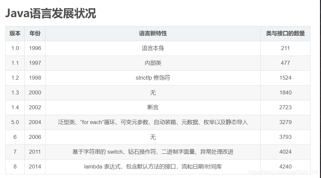Select version cell '5.0'
The height and width of the screenshot is (178, 321).
15,122
